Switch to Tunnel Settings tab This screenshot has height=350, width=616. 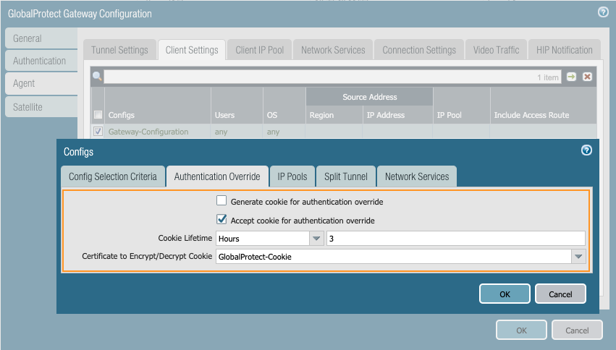tap(120, 50)
